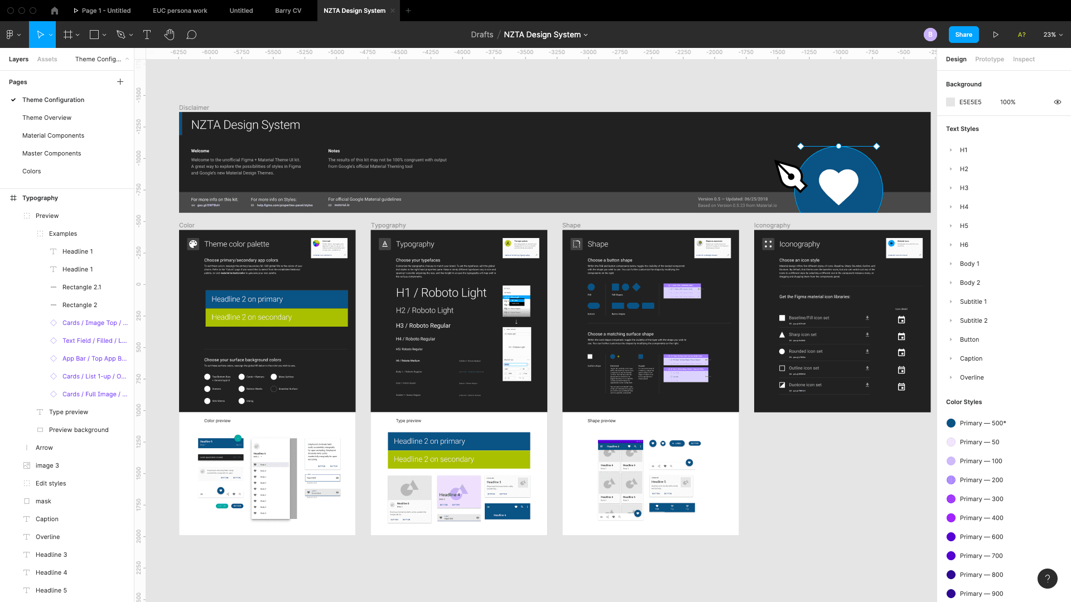
Task: Click the Typography frame icon in layers
Action: 13,198
